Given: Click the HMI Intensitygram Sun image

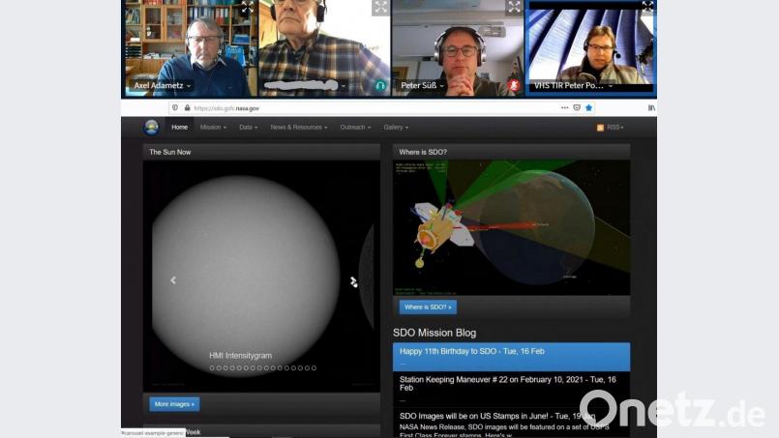Looking at the screenshot, I should [x=246, y=275].
